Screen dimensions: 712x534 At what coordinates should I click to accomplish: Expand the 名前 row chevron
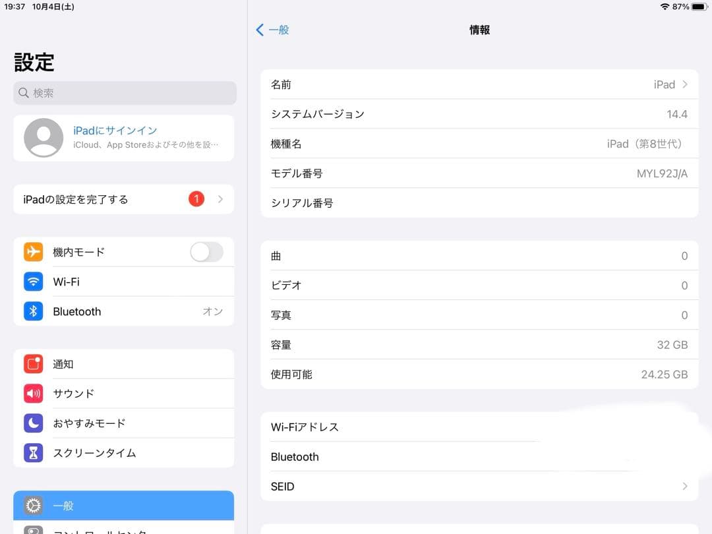(684, 84)
